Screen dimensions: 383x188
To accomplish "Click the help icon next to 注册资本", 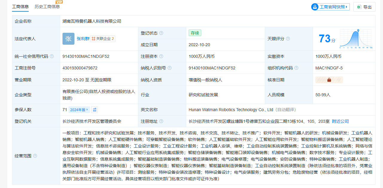I will pyautogui.click(x=161, y=56).
